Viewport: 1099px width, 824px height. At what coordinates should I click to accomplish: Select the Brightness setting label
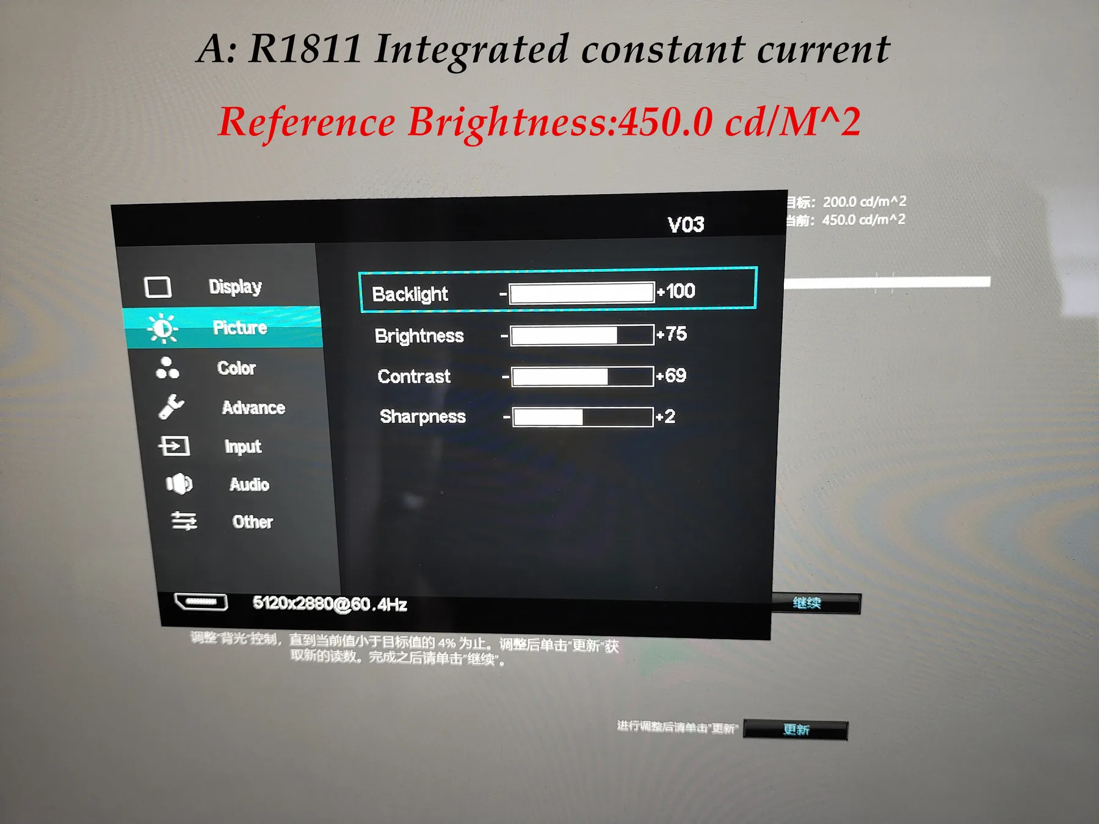pyautogui.click(x=419, y=336)
